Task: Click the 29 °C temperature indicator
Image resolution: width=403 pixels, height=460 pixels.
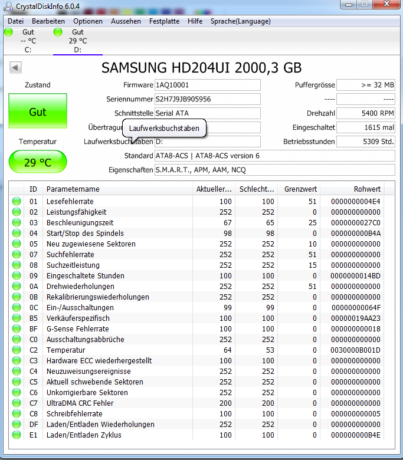Action: click(38, 162)
